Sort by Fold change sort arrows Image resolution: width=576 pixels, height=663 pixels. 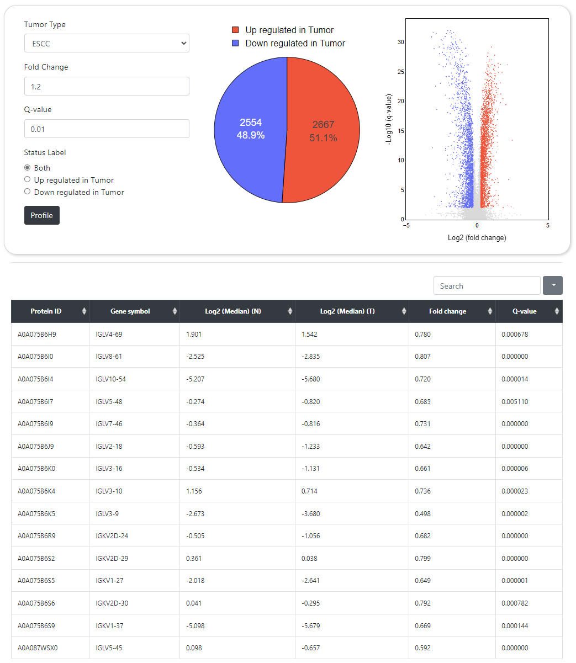[490, 311]
